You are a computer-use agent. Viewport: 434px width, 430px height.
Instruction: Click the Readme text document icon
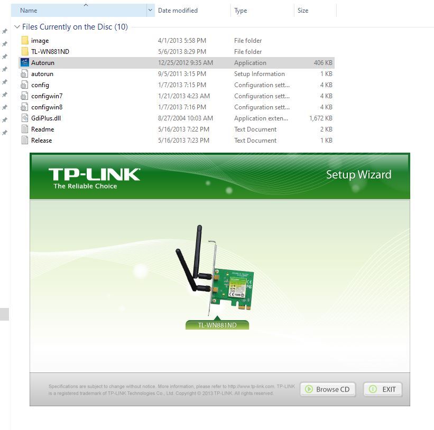click(x=25, y=129)
